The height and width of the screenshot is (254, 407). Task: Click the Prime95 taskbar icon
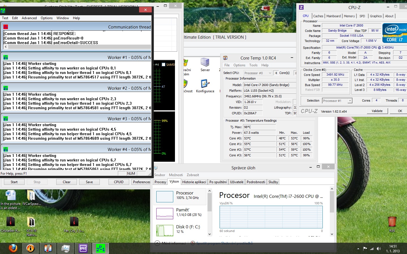click(x=101, y=248)
